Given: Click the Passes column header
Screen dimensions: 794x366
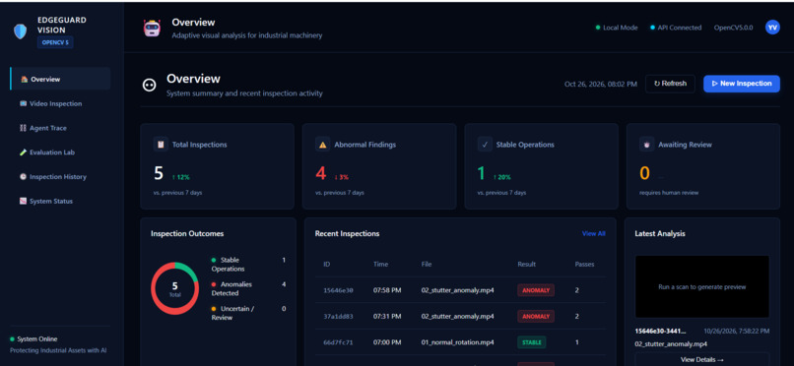Looking at the screenshot, I should tap(584, 265).
